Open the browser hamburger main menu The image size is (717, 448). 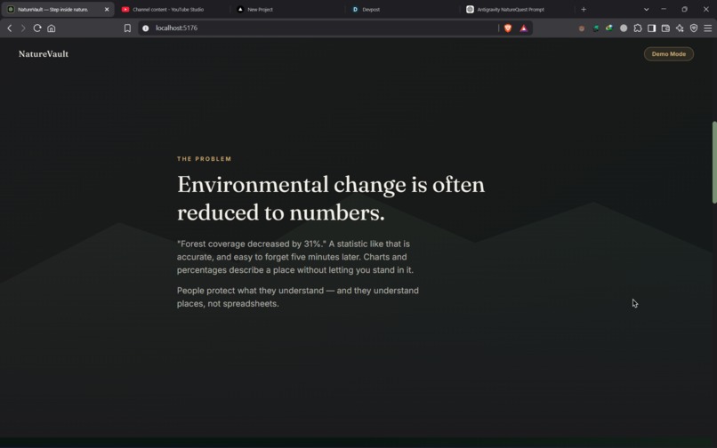[708, 28]
